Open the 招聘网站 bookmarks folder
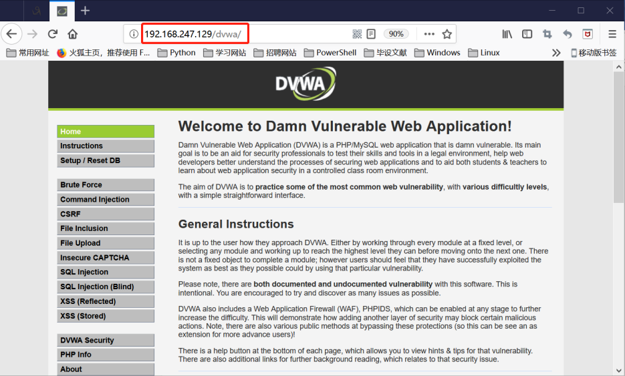Viewport: 625px width, 376px height. pos(275,53)
